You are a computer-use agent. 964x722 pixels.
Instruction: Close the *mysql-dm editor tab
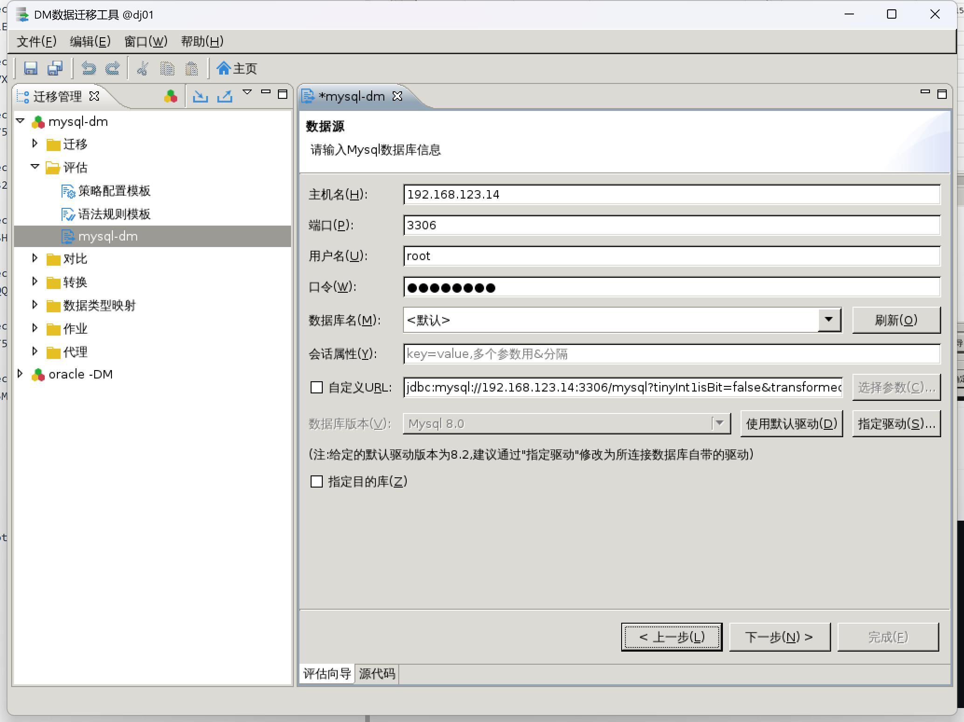click(x=397, y=96)
